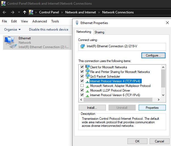Click the Client for Microsoft Networks icon
The height and width of the screenshot is (146, 171).
click(x=87, y=67)
